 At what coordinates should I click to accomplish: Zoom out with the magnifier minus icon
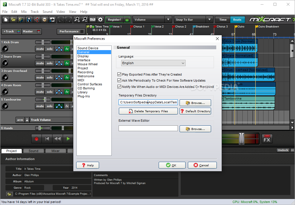pos(85,19)
